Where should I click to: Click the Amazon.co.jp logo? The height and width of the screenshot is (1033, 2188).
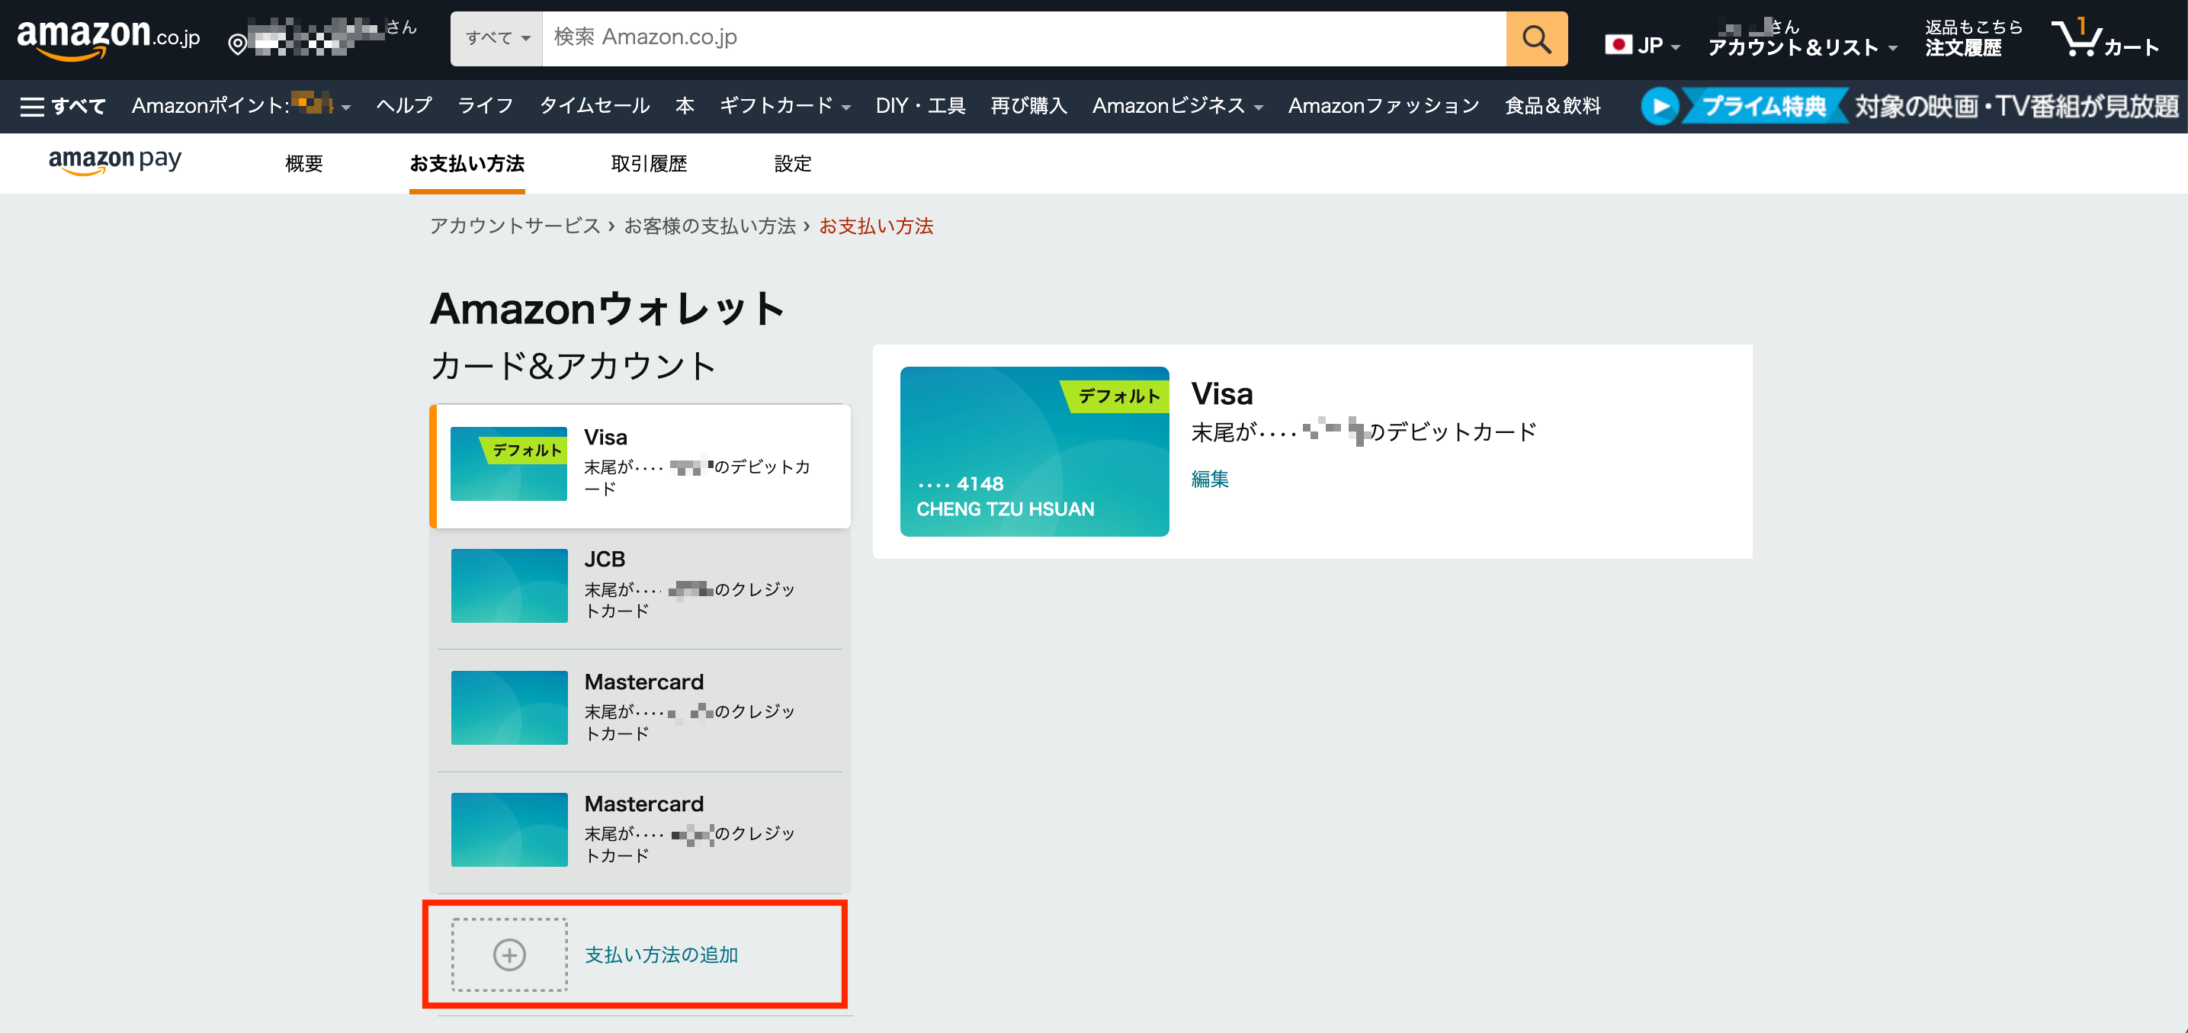(x=107, y=39)
